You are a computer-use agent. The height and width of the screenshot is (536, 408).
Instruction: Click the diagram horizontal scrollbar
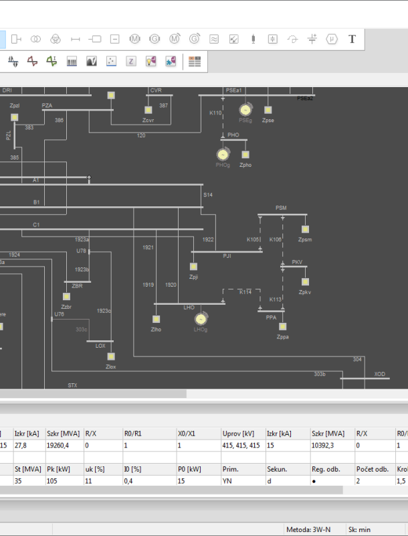tap(93, 394)
